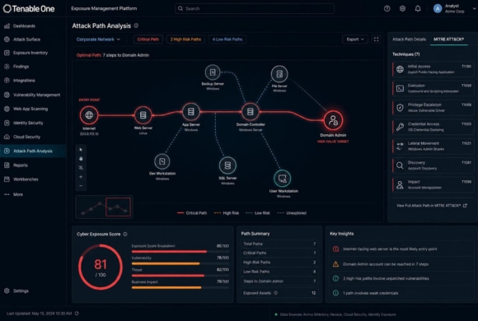The height and width of the screenshot is (321, 478).
Task: Select the App Server node
Action: 191,112
